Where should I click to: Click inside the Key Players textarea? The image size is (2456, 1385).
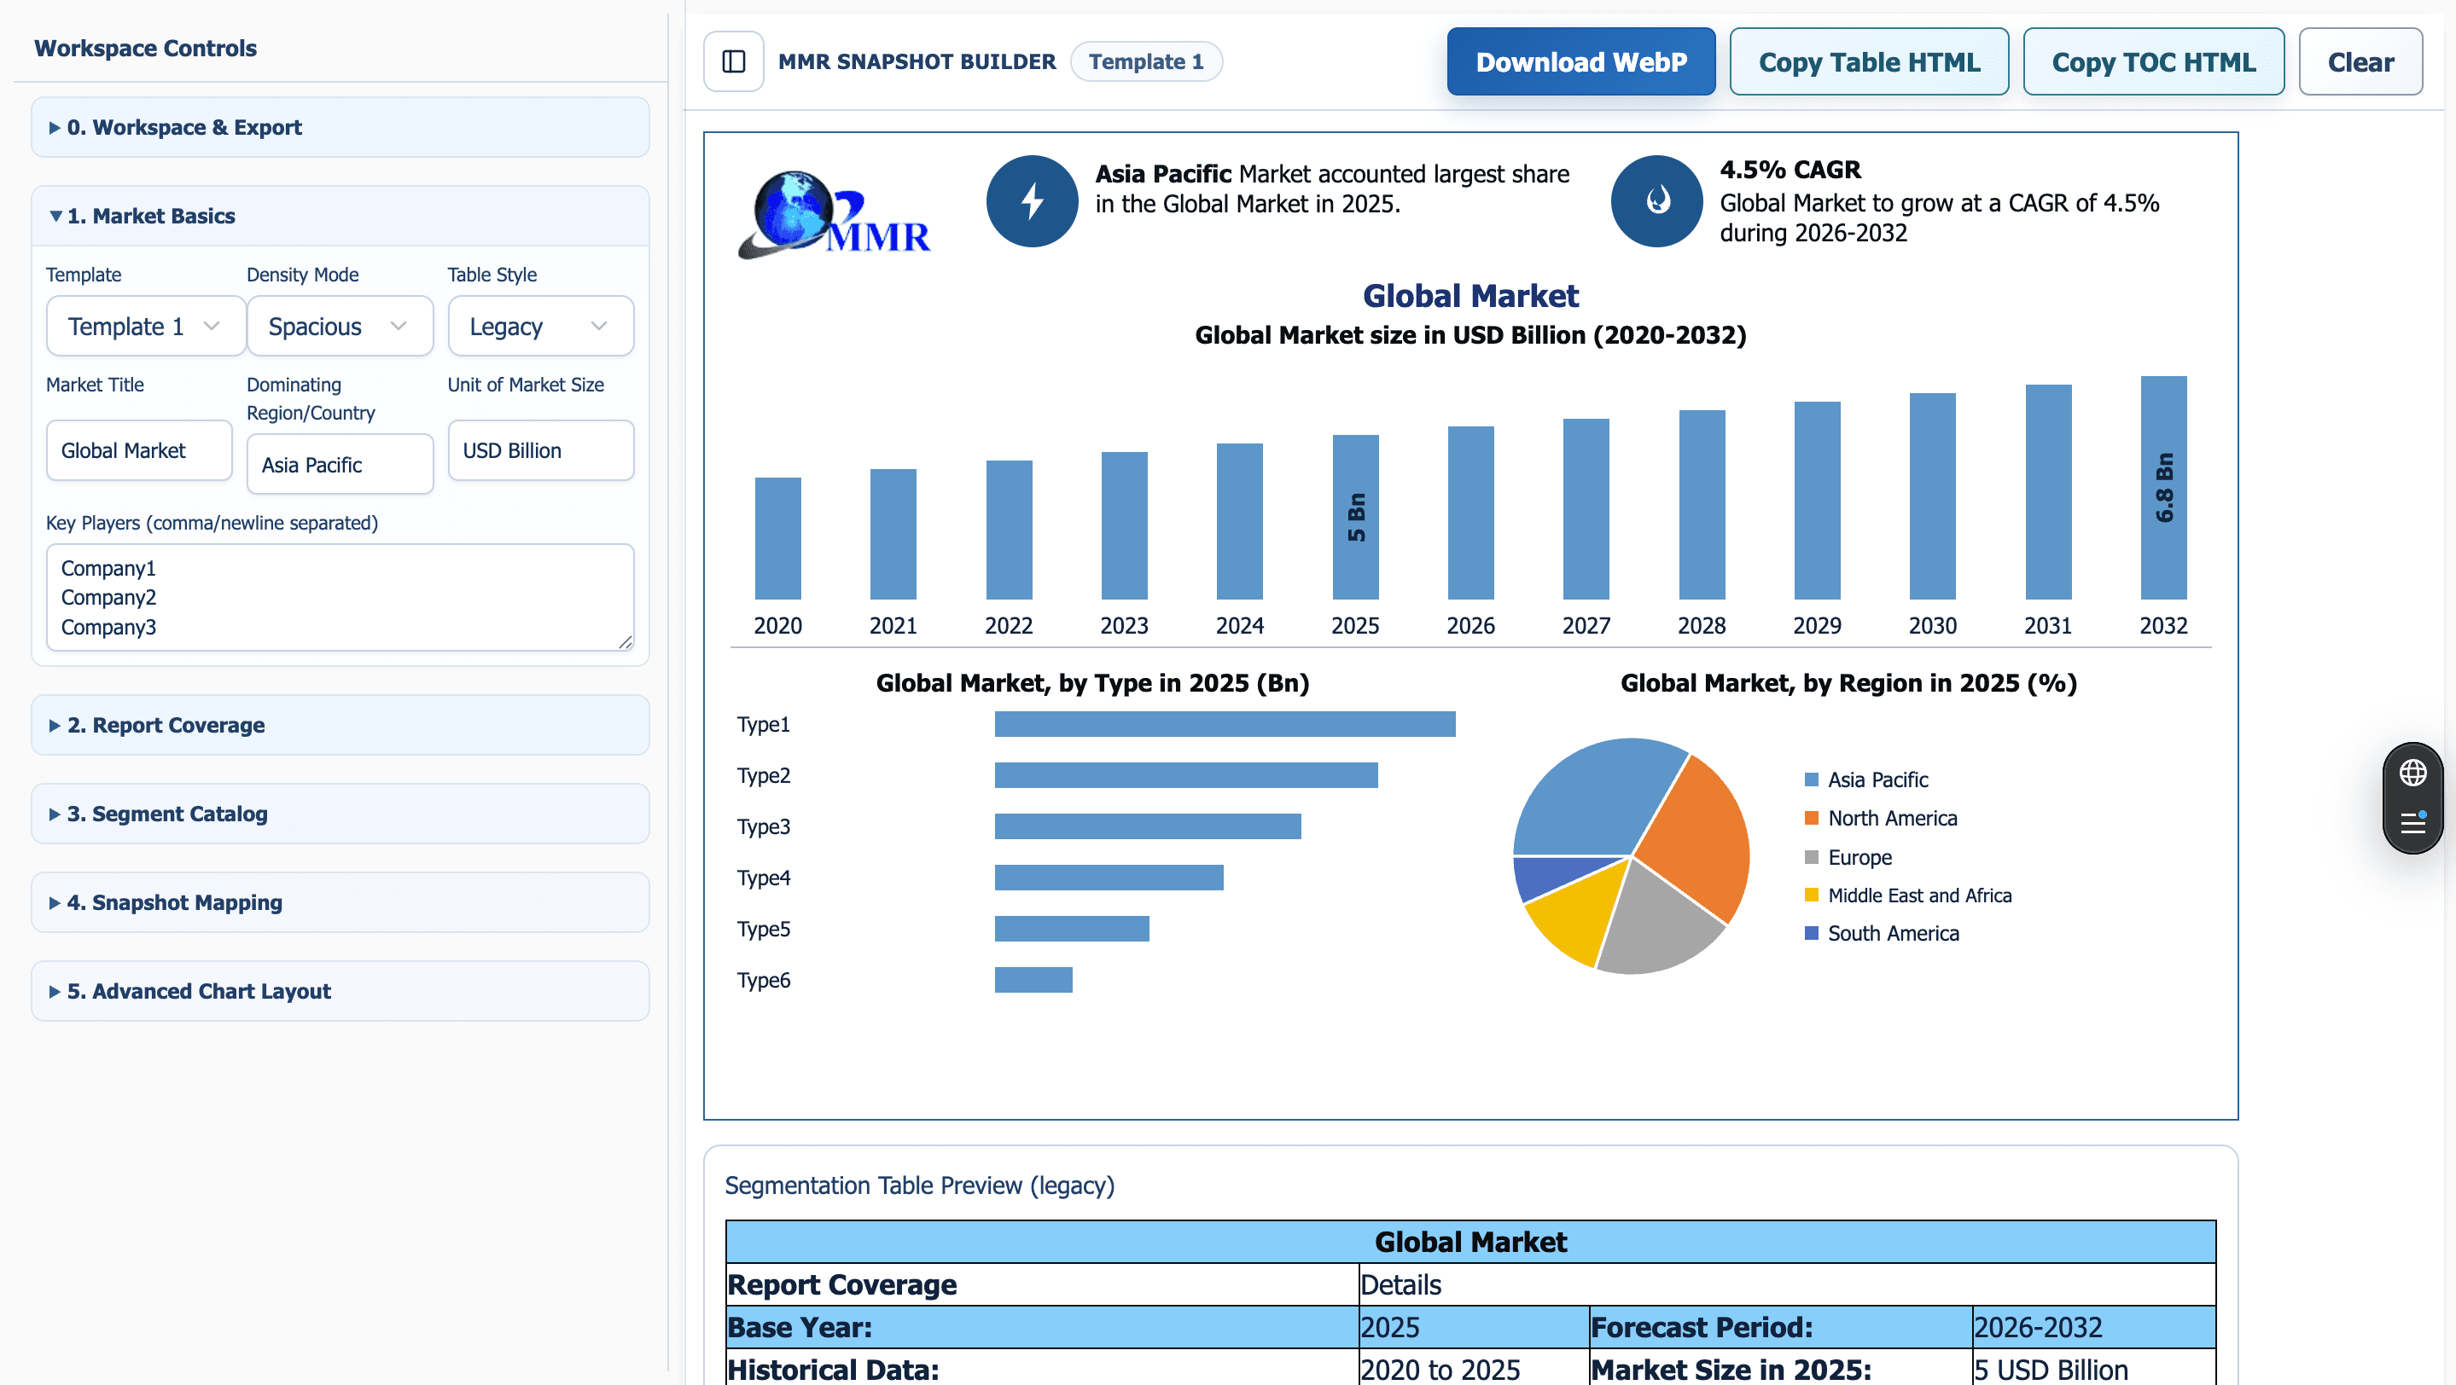click(340, 597)
